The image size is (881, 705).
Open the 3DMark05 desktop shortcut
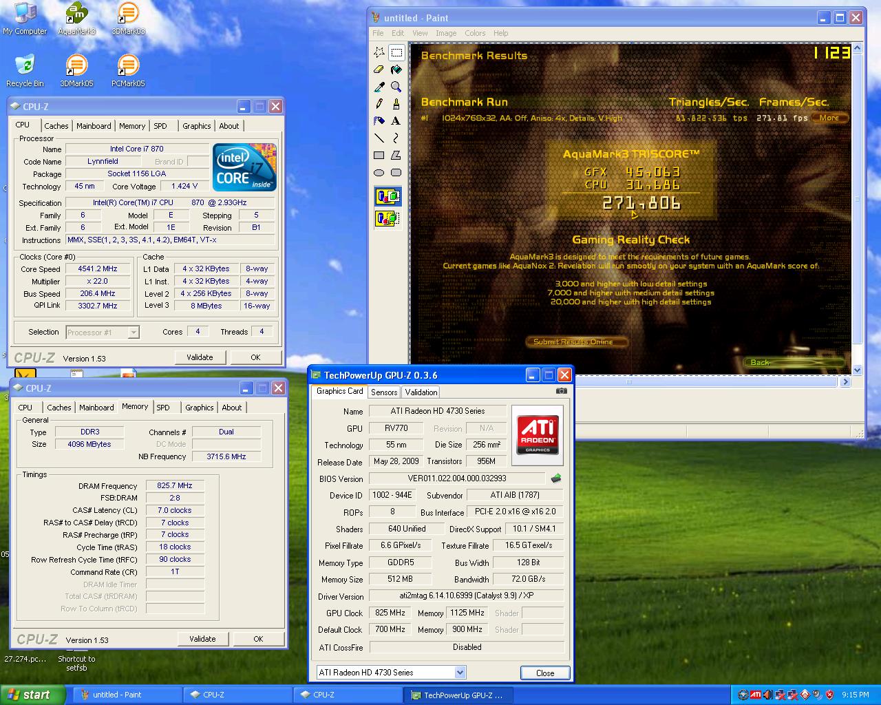point(76,71)
